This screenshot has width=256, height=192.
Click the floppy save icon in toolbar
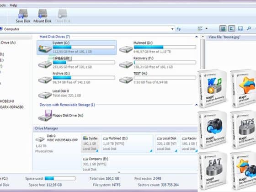(240, 29)
